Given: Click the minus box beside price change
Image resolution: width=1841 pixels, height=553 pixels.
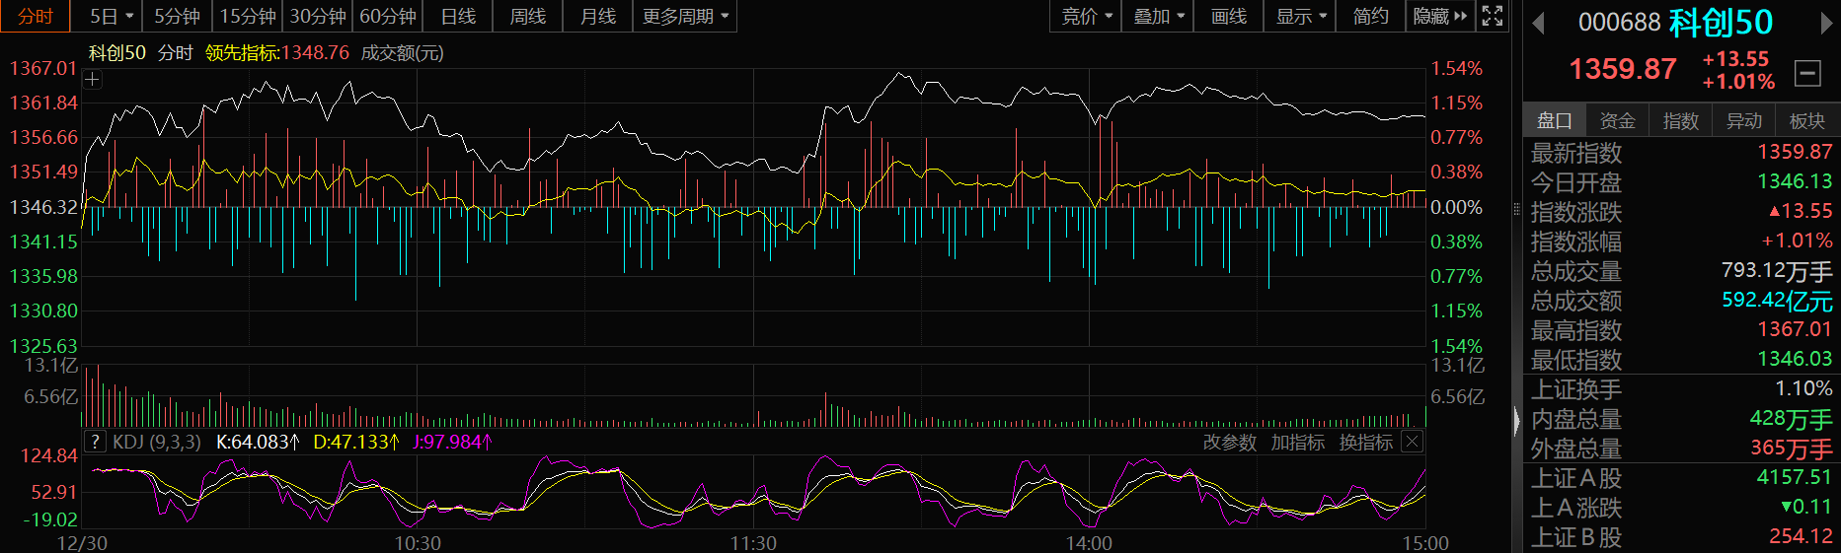Looking at the screenshot, I should (x=1807, y=72).
